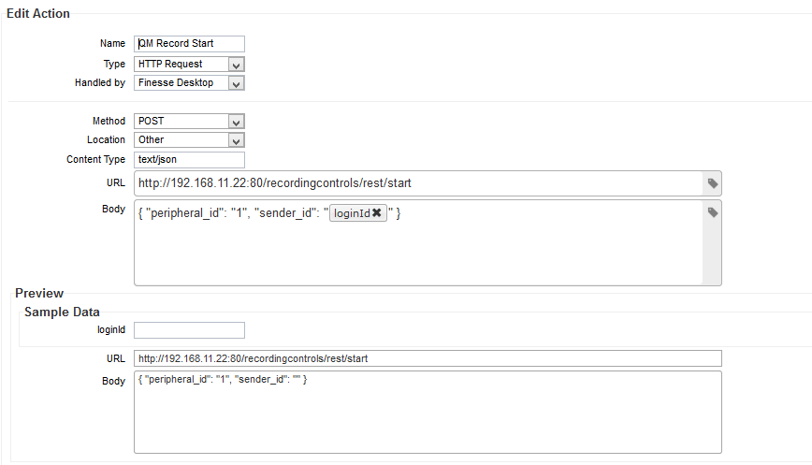This screenshot has height=465, width=812.
Task: Click the preview URL field
Action: [x=428, y=358]
